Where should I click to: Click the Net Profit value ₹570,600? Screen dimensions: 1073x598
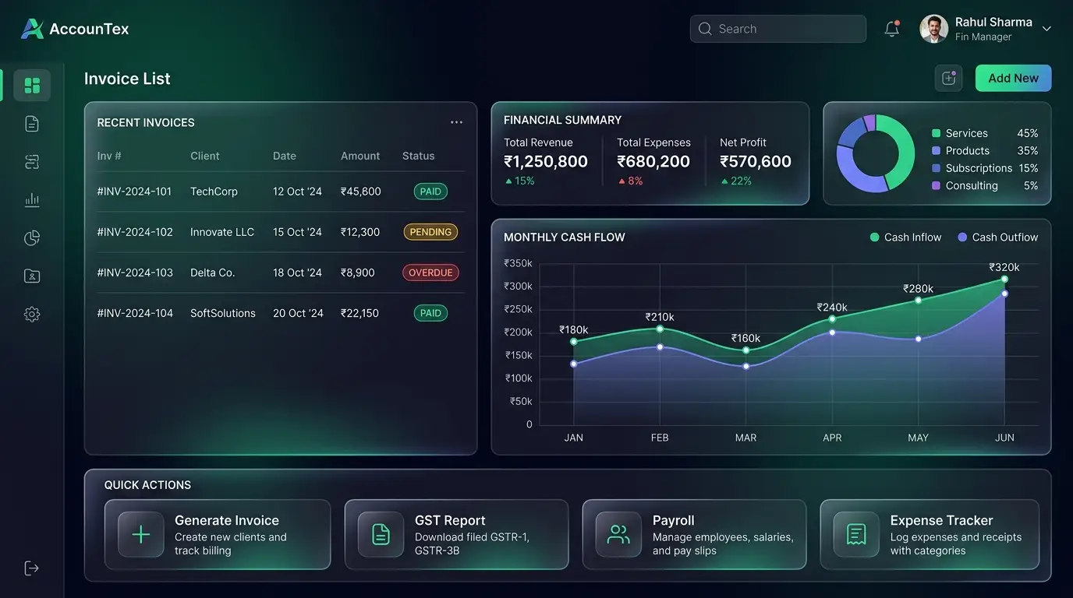coord(756,161)
